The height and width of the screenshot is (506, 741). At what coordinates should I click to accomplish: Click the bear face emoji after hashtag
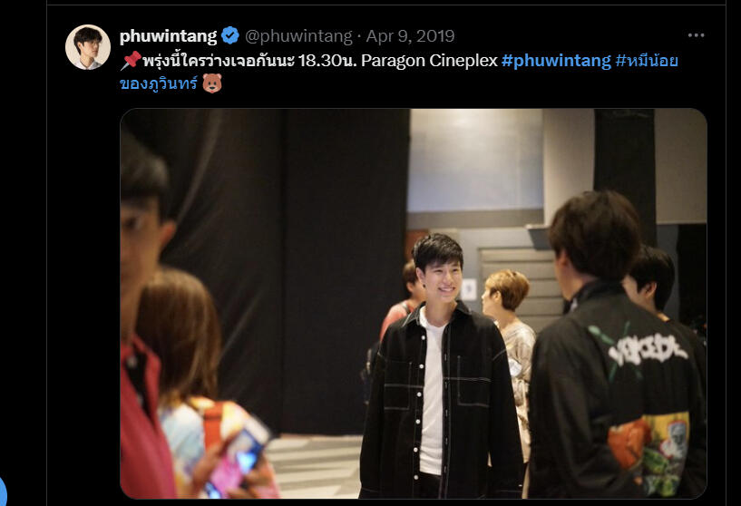click(211, 83)
